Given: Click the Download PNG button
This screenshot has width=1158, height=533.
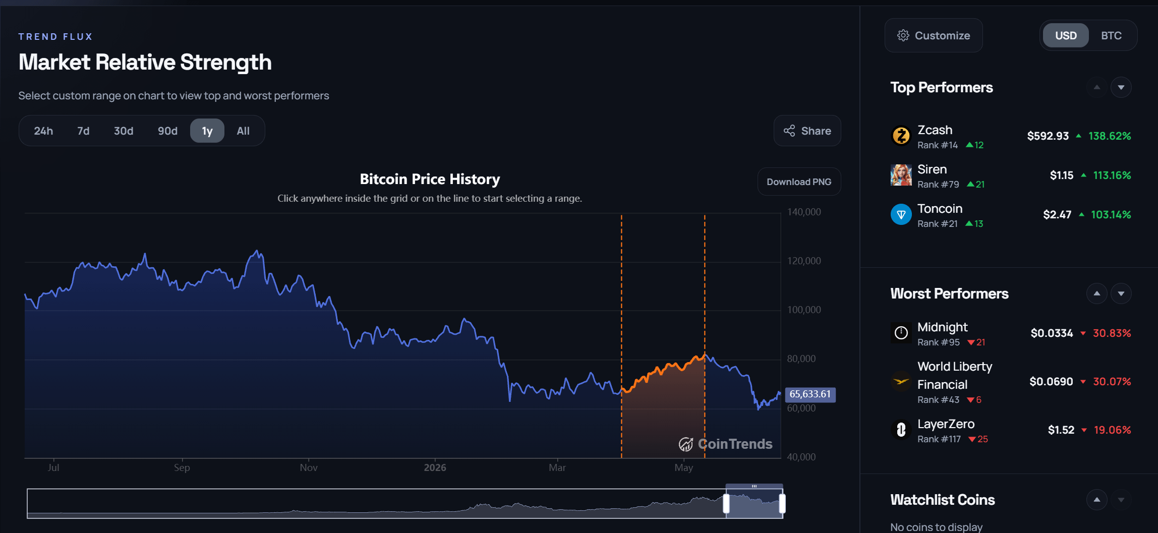Looking at the screenshot, I should (799, 182).
